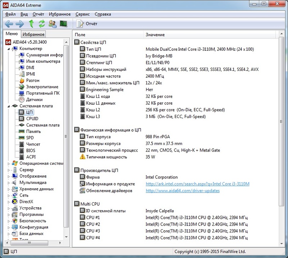Click the CPUID chip icon
288x258 pixels.
(x=22, y=119)
